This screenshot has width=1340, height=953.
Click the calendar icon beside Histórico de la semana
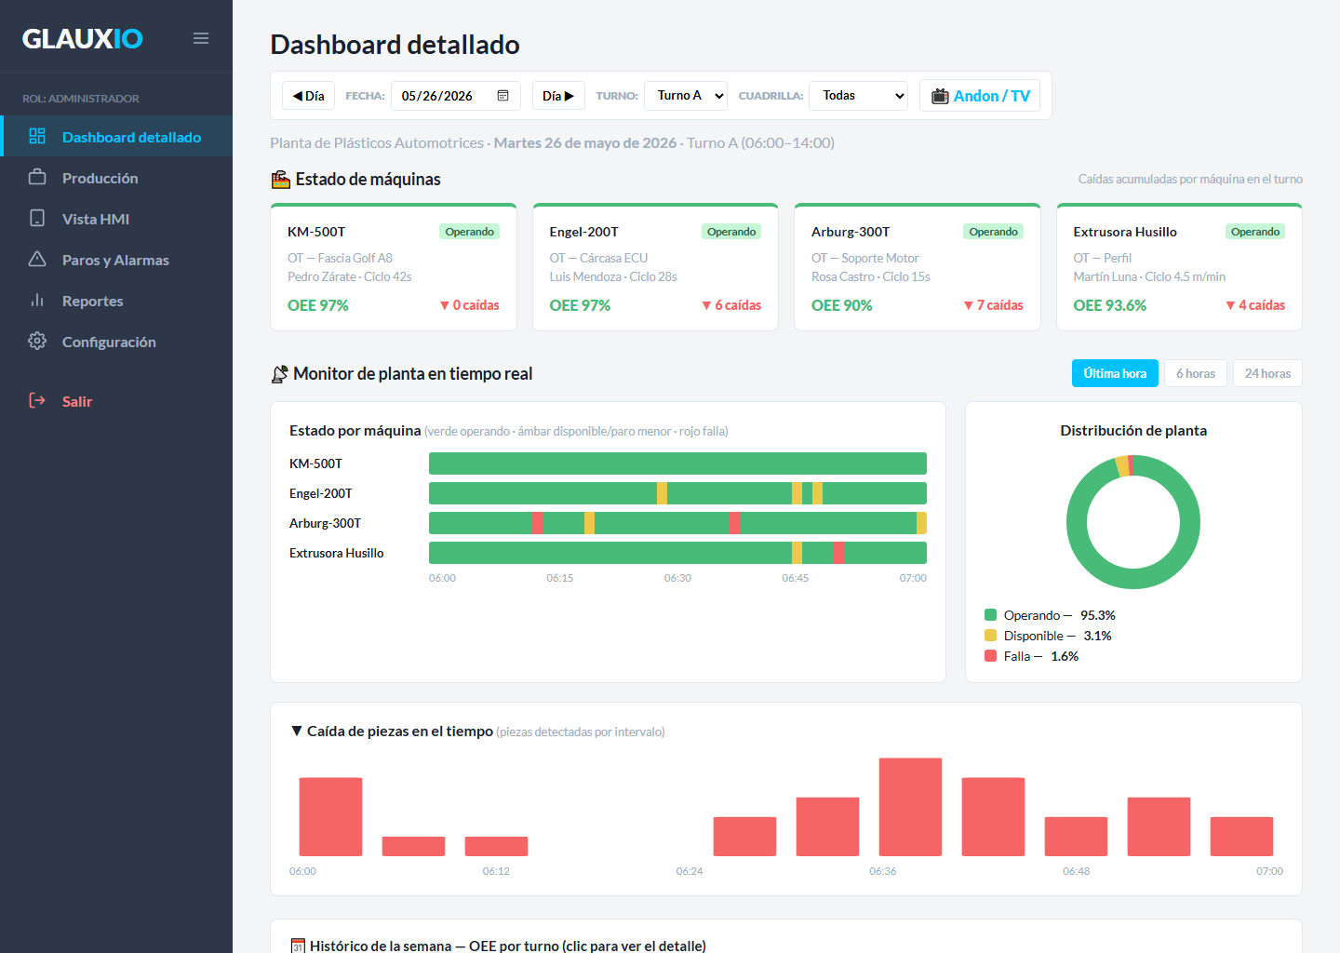click(x=298, y=946)
